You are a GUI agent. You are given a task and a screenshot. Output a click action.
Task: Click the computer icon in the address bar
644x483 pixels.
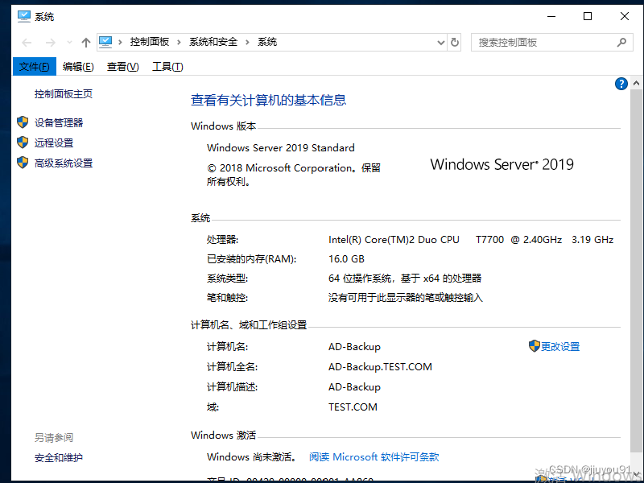(x=105, y=42)
